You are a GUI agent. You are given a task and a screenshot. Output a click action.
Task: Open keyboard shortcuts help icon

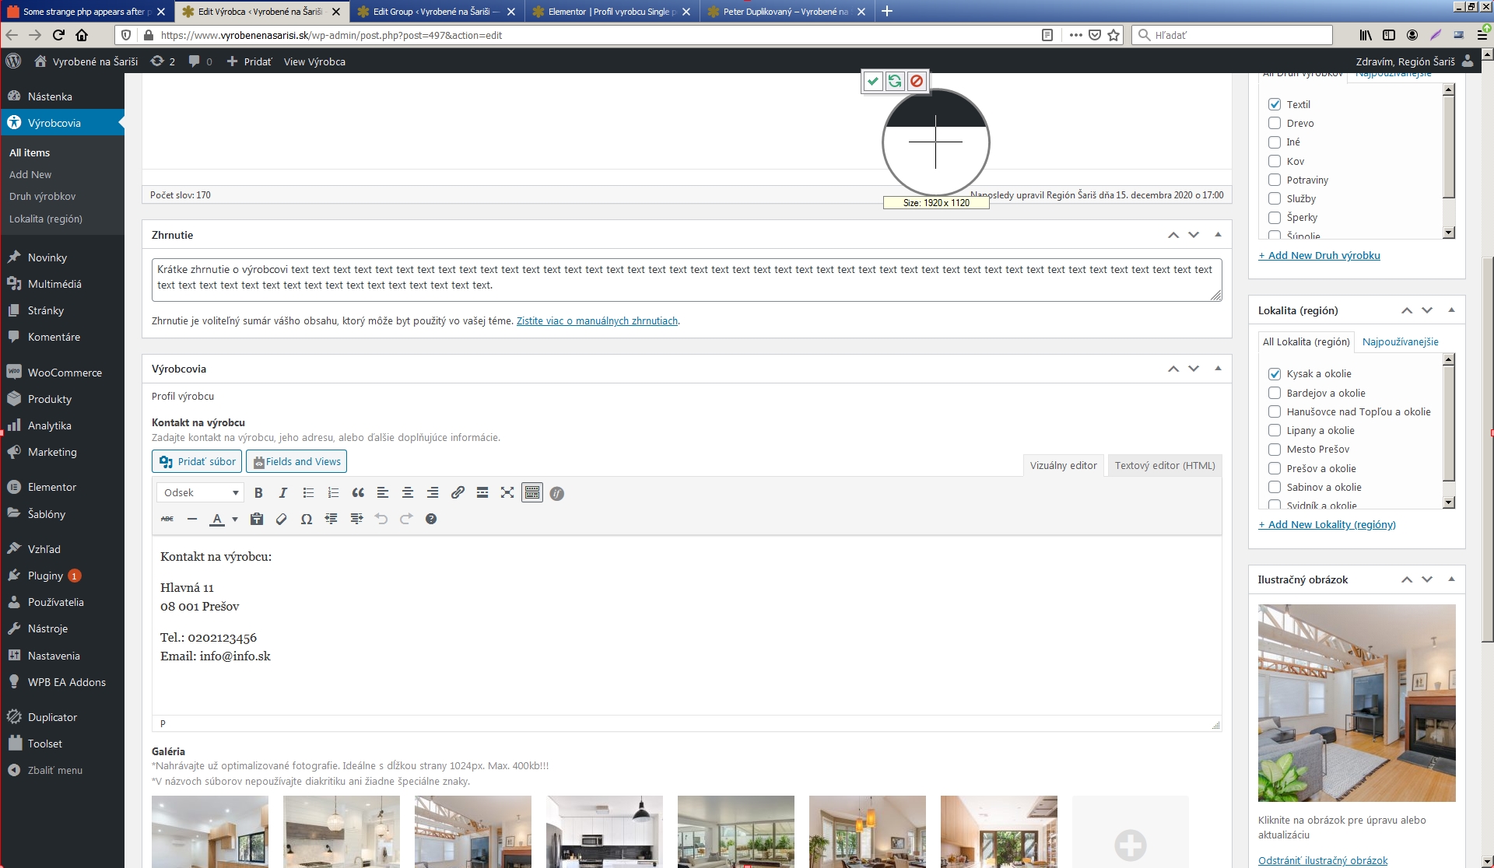tap(431, 519)
